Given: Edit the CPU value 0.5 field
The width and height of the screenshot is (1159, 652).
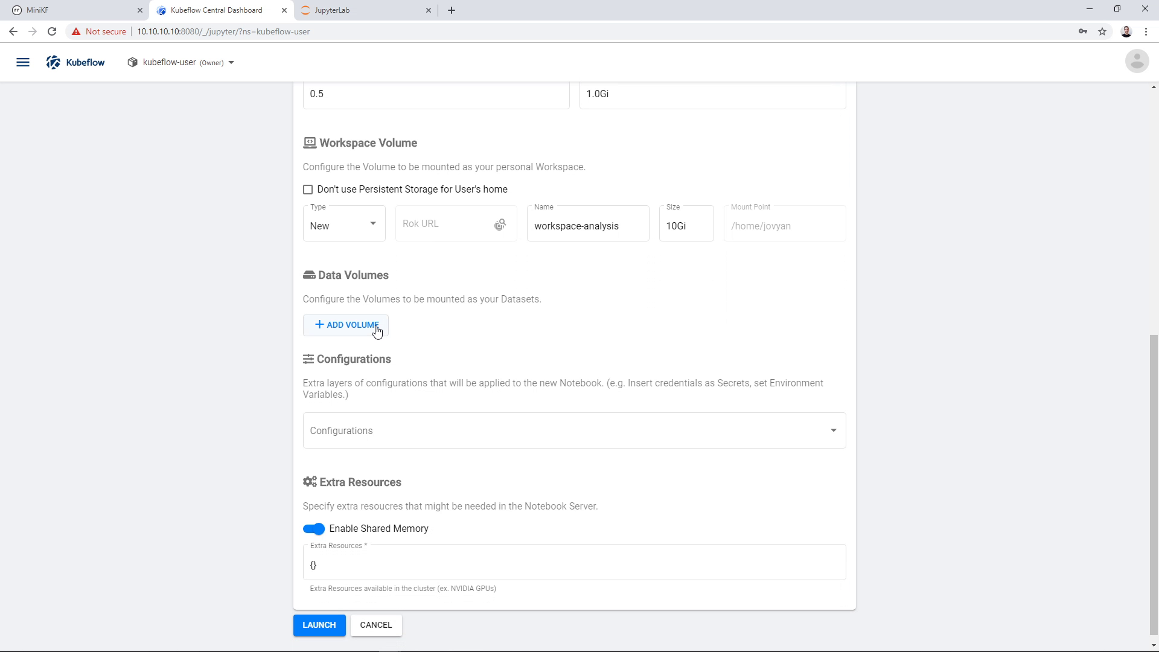Looking at the screenshot, I should click(436, 94).
